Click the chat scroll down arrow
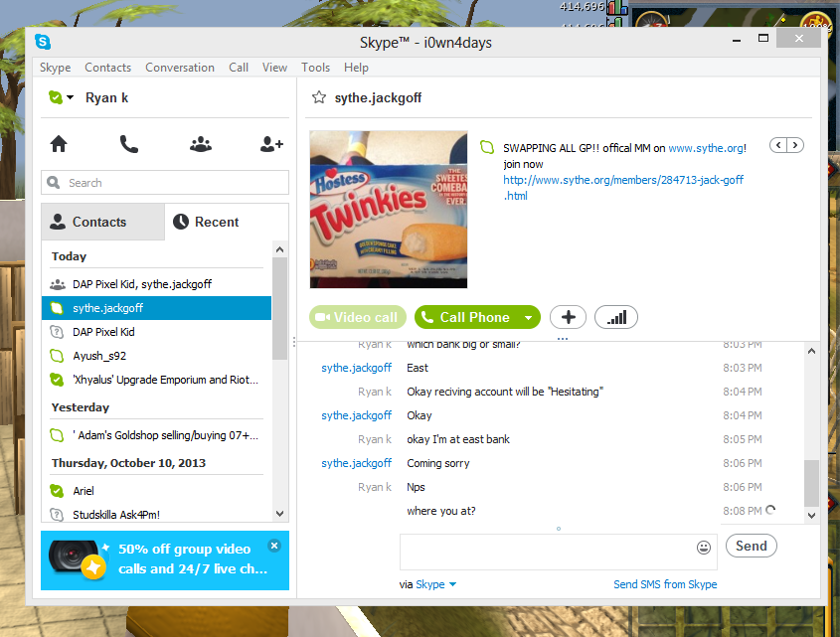The width and height of the screenshot is (840, 637). [x=811, y=516]
